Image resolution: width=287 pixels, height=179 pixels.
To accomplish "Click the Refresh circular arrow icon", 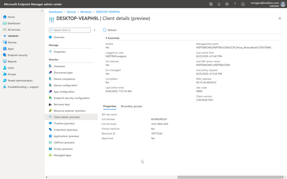I will pos(105,30).
